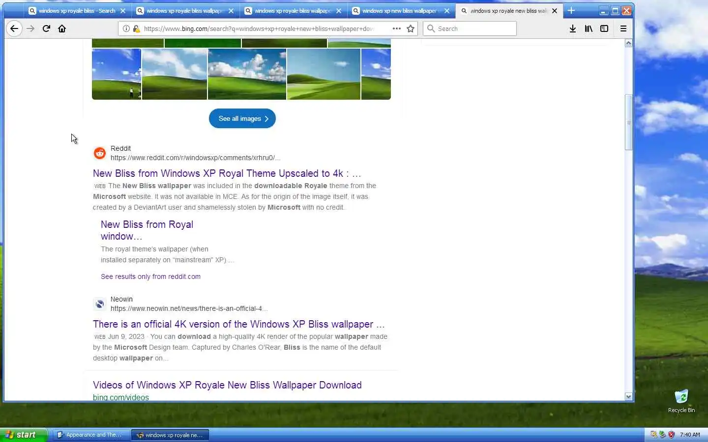Click the 7:40 AM system clock
Screen dimensions: 708x442
pyautogui.click(x=690, y=435)
